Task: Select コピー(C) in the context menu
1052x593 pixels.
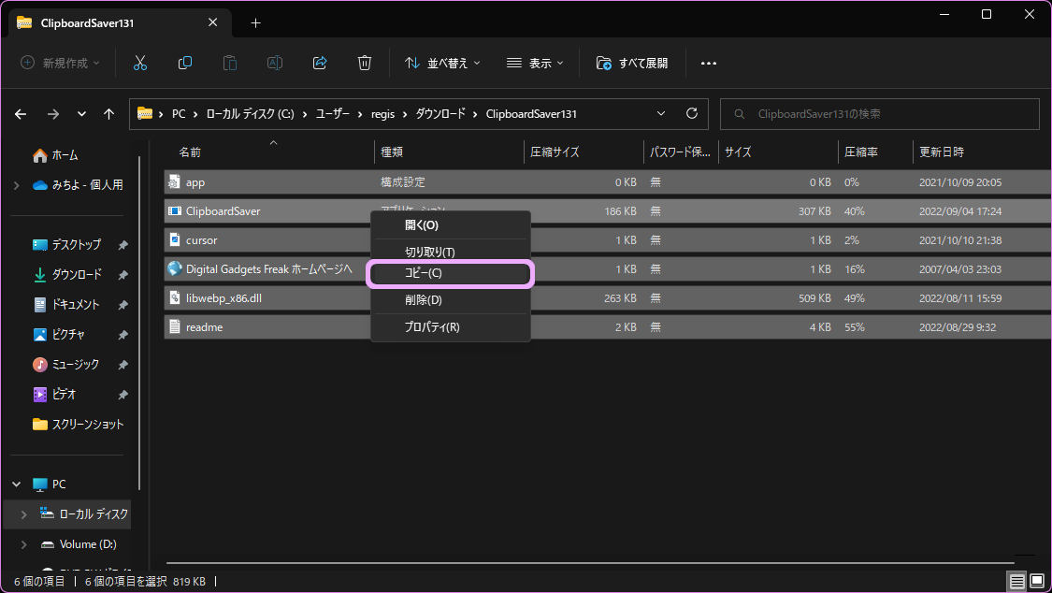Action: pyautogui.click(x=451, y=273)
